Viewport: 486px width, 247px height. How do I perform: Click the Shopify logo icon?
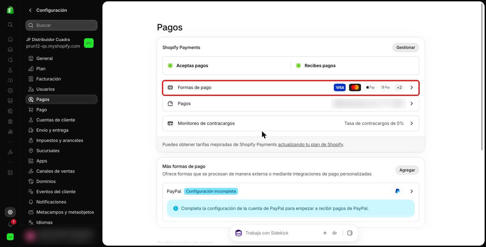(x=10, y=10)
